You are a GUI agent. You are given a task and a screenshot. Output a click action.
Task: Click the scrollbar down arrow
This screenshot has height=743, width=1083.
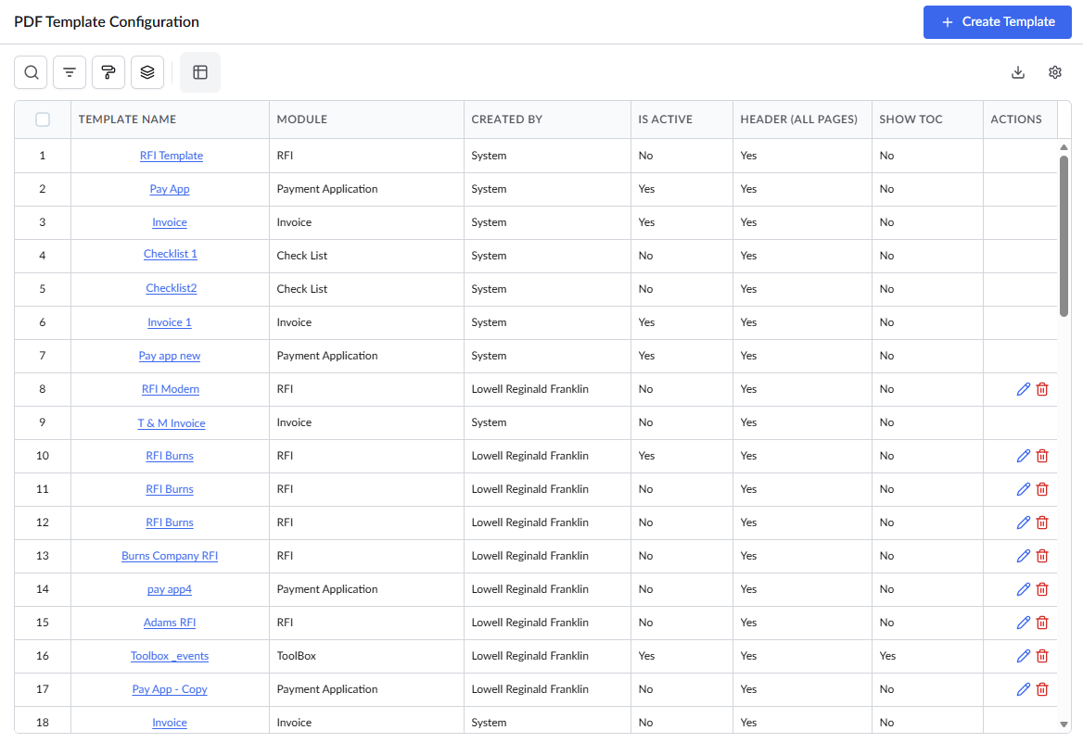pyautogui.click(x=1064, y=724)
